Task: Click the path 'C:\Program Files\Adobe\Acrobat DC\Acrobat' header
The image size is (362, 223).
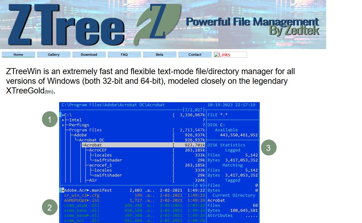Action: coord(113,105)
